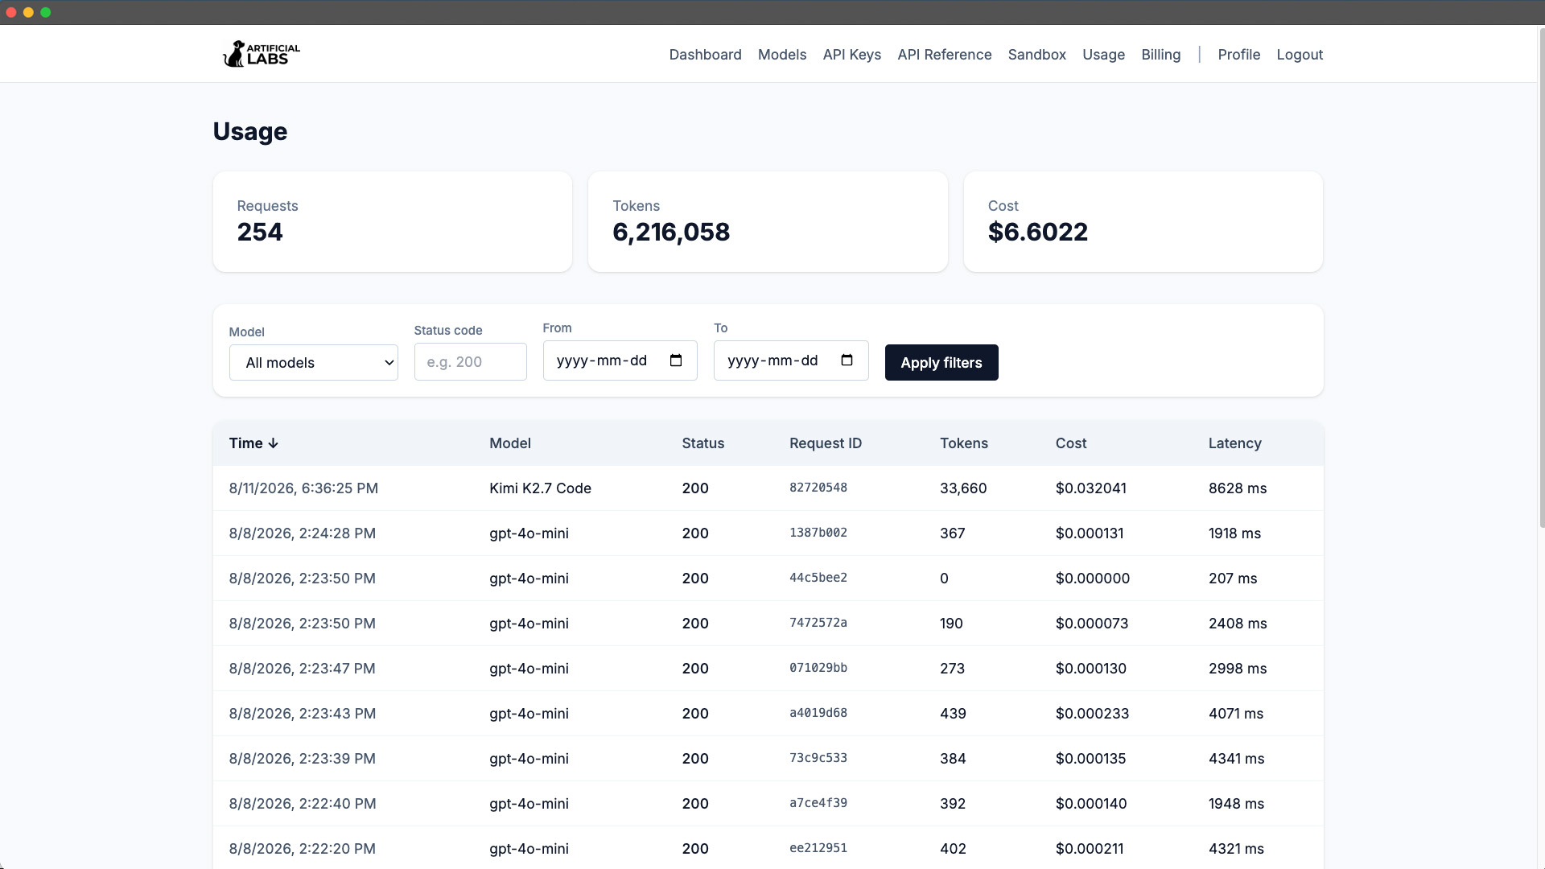Click request ID 73c9c533

pos(818,758)
